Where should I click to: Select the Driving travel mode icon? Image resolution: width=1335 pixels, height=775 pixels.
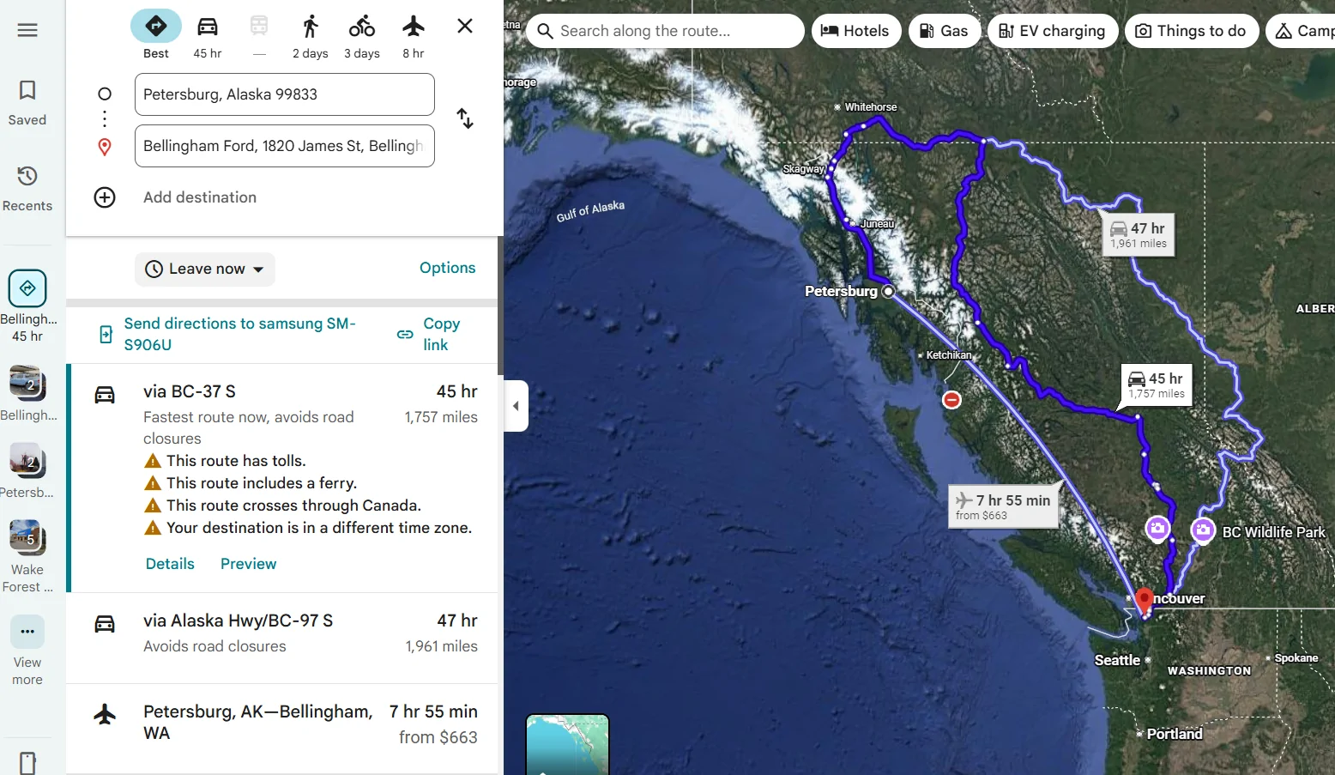point(208,27)
